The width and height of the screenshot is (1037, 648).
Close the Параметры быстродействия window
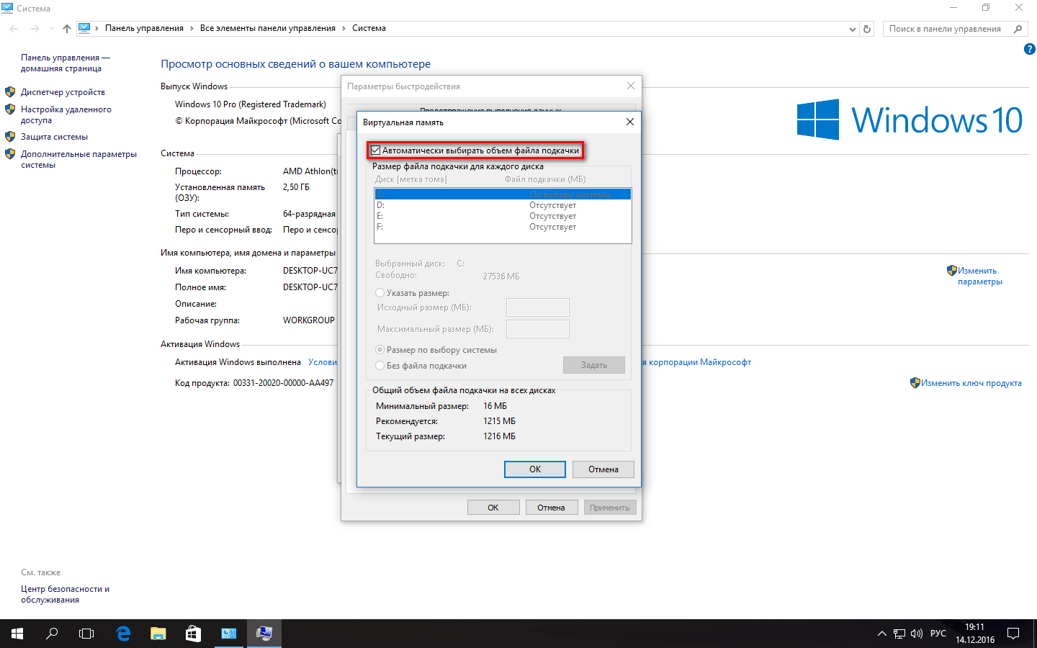(631, 86)
